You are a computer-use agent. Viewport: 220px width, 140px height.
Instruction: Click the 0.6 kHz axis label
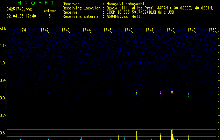[3, 133]
